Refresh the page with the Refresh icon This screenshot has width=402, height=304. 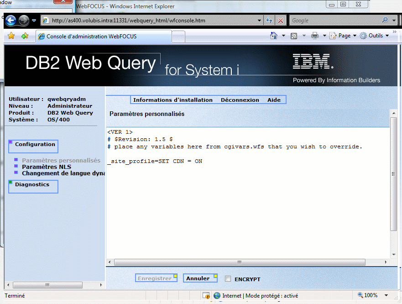tap(269, 21)
